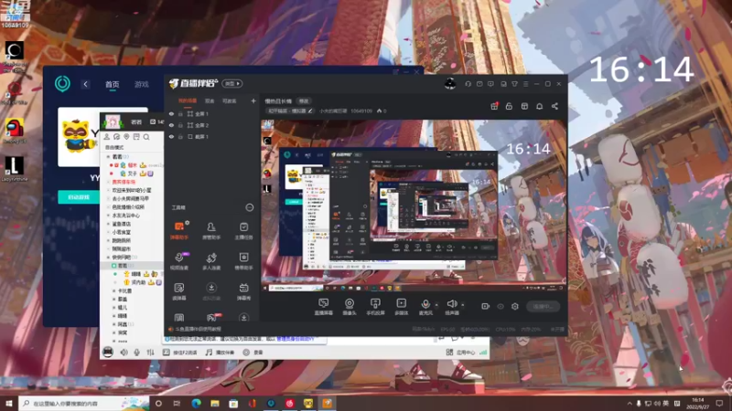Open the hamburger menu in streaming app title bar
The height and width of the screenshot is (411, 732).
525,84
